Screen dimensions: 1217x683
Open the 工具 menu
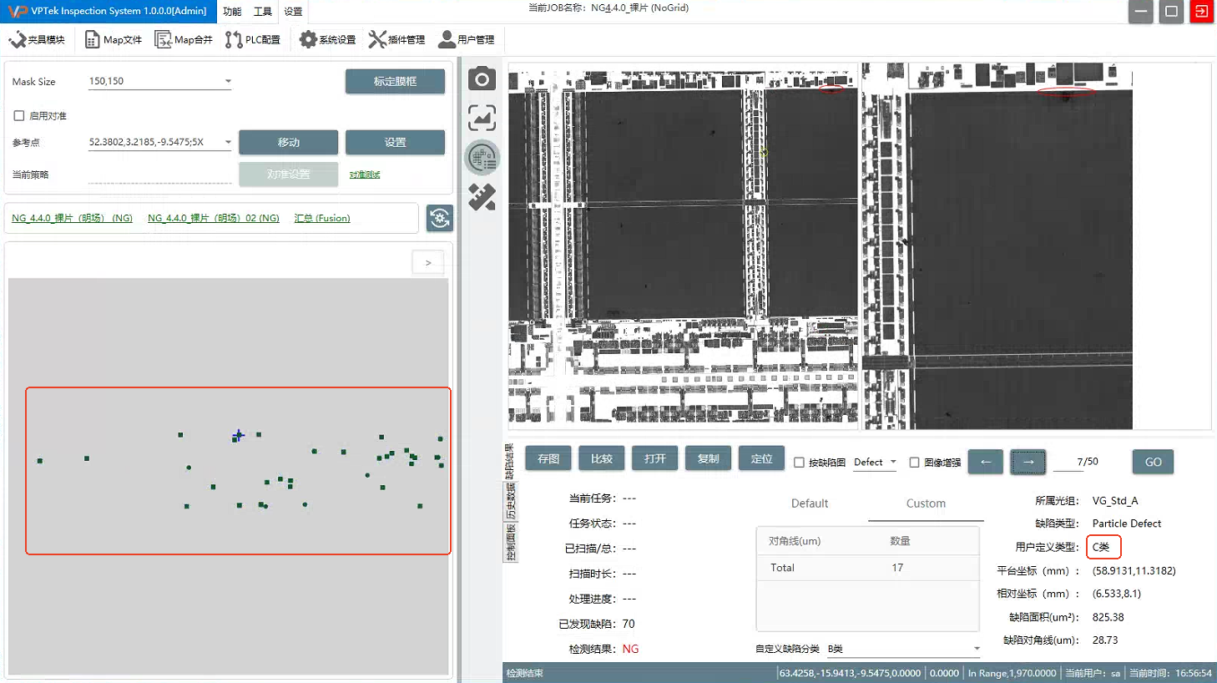click(262, 12)
